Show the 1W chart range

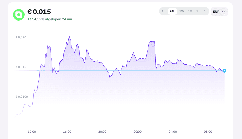182,11
